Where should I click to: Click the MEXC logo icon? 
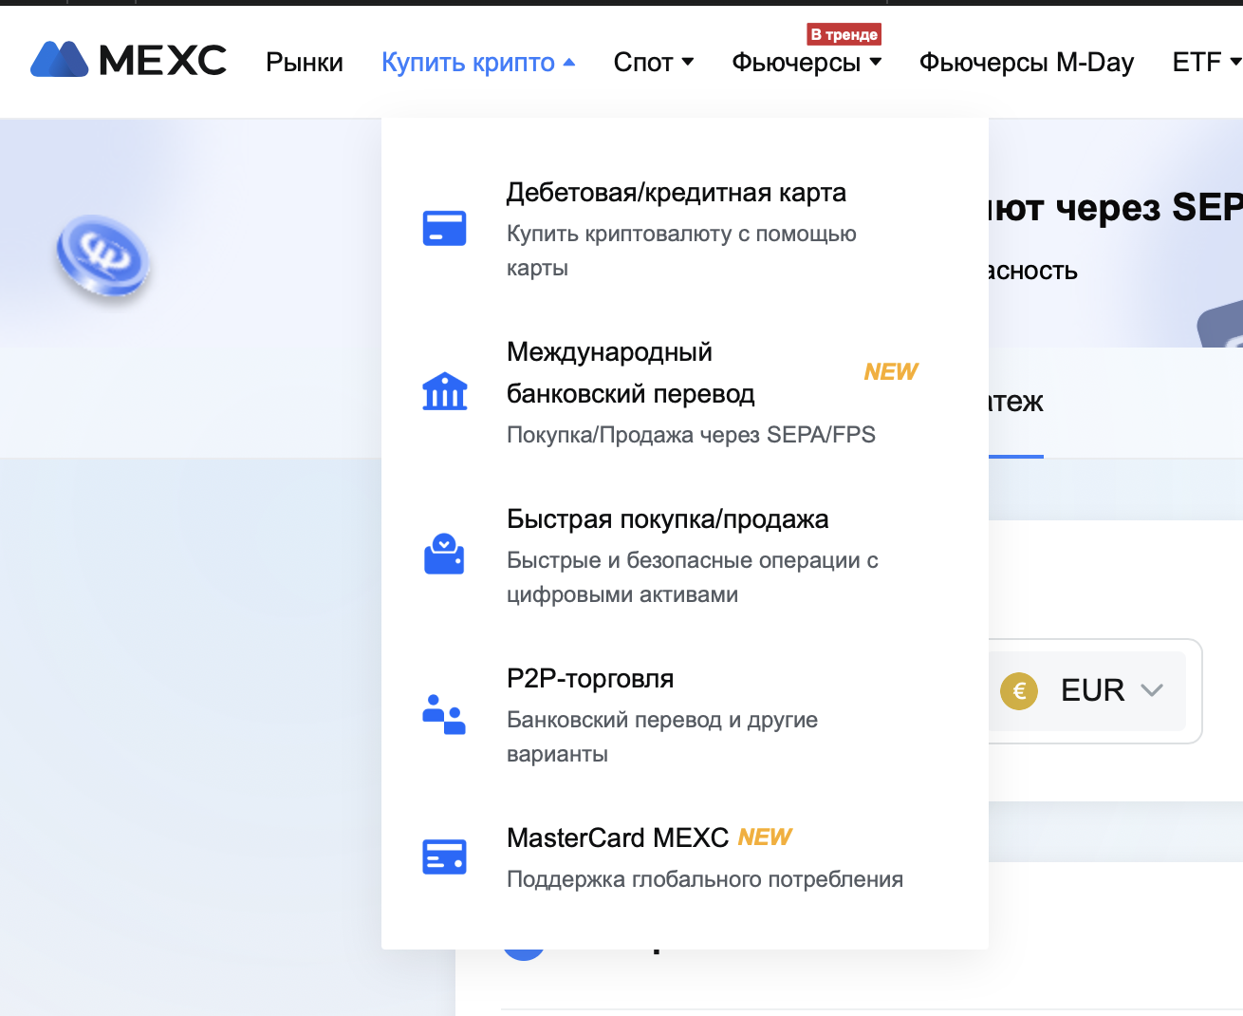click(x=59, y=60)
